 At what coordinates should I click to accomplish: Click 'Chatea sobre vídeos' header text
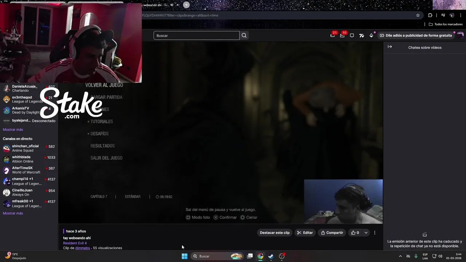(425, 48)
